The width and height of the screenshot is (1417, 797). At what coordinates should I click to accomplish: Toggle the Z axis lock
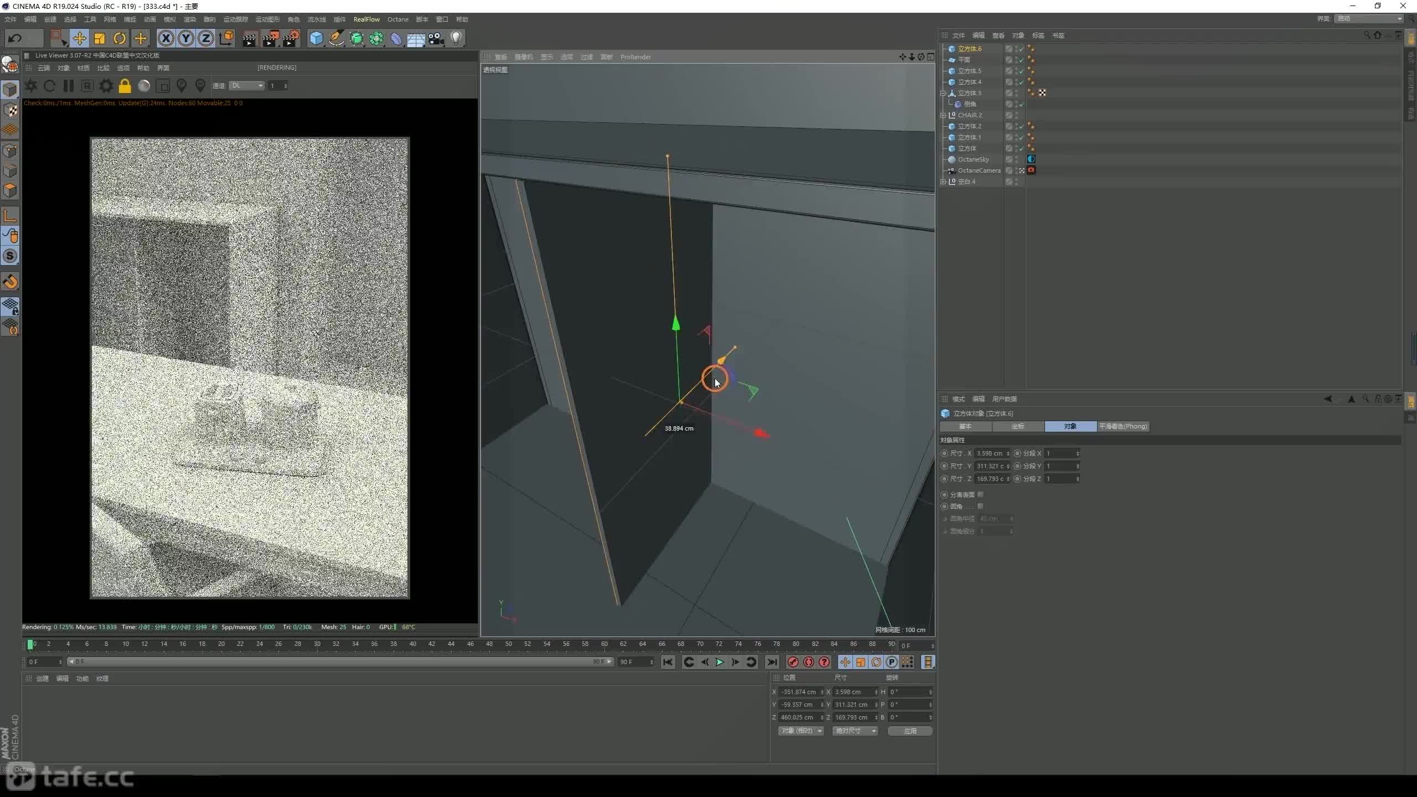click(x=206, y=38)
